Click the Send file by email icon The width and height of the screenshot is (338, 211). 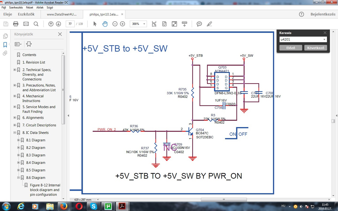pyautogui.click(x=26, y=24)
